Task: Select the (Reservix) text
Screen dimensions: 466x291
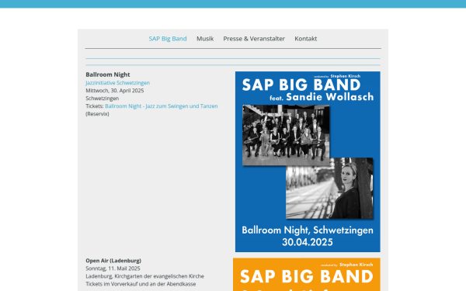Action: coord(97,114)
